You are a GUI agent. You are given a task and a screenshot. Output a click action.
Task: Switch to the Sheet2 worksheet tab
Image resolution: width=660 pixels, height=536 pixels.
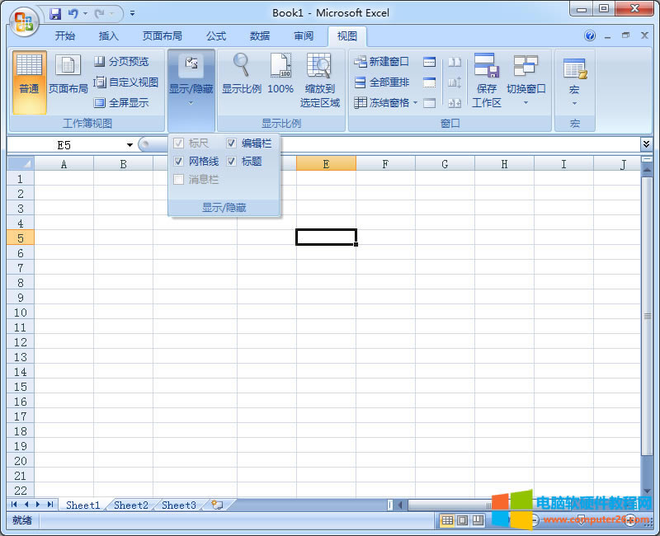pyautogui.click(x=130, y=505)
